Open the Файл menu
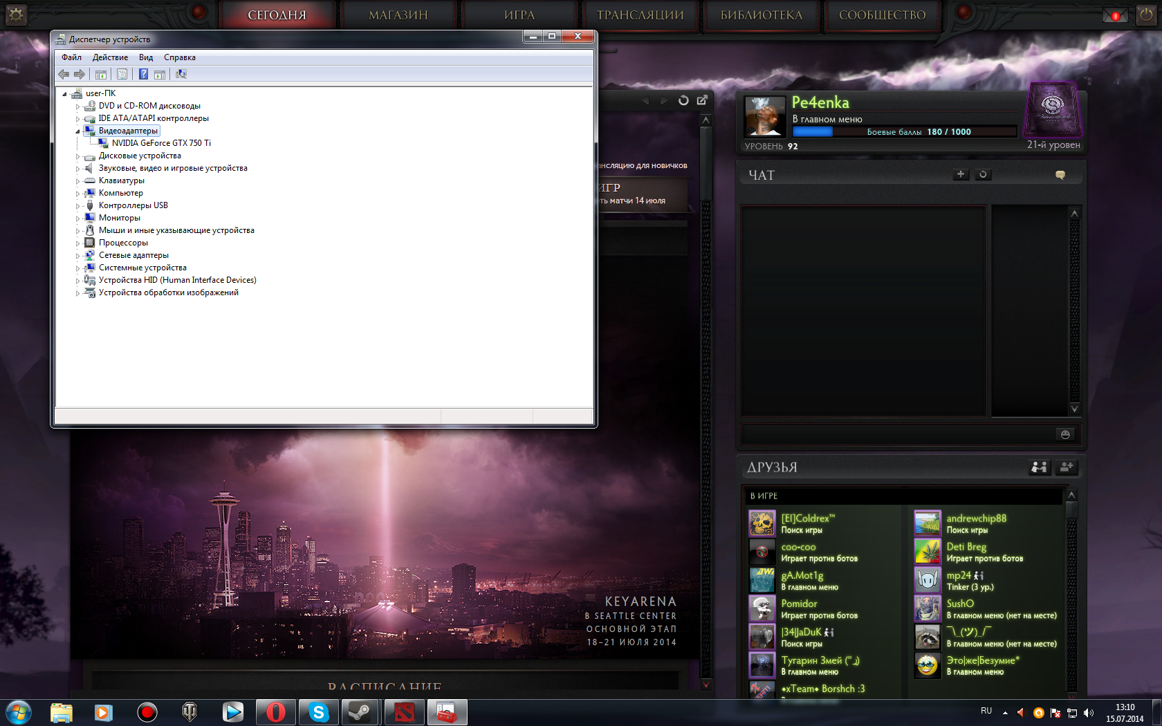Screen dimensions: 1162x726 [x=71, y=57]
